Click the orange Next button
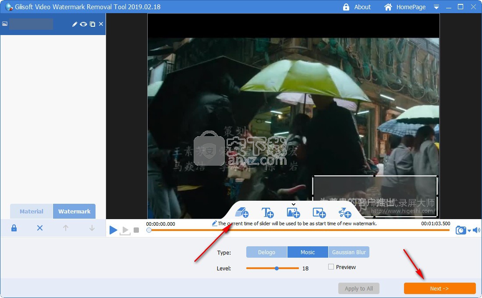This screenshot has width=482, height=298. pos(439,288)
